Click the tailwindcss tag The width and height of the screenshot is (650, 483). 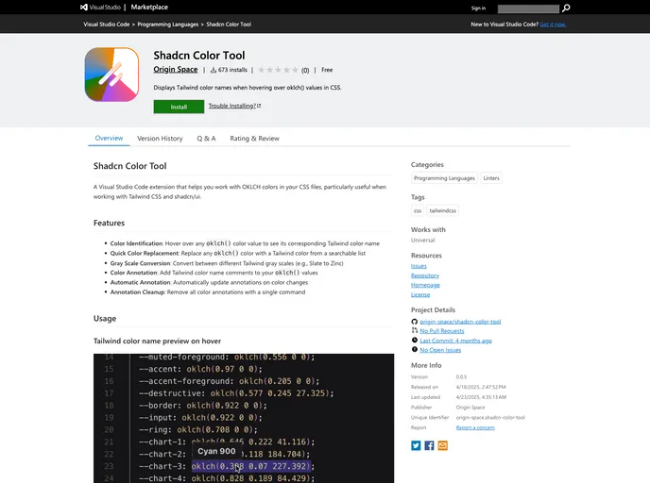(x=443, y=210)
